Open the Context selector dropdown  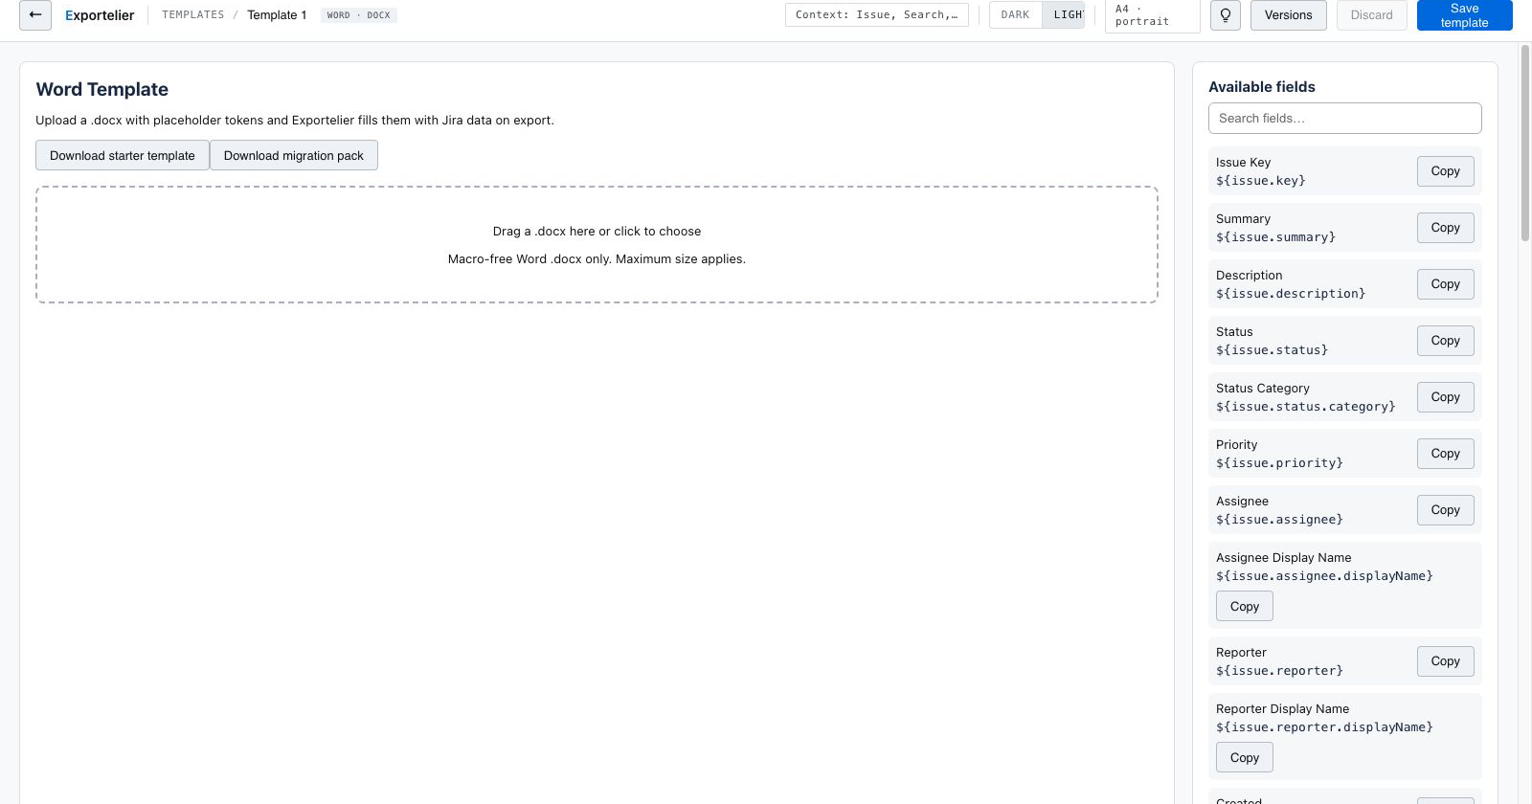click(x=877, y=15)
